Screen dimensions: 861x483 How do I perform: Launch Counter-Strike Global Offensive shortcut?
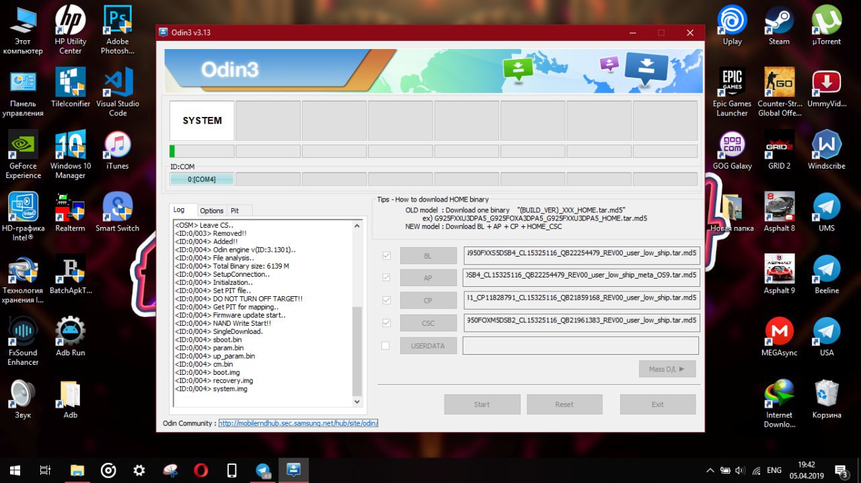coord(779,92)
